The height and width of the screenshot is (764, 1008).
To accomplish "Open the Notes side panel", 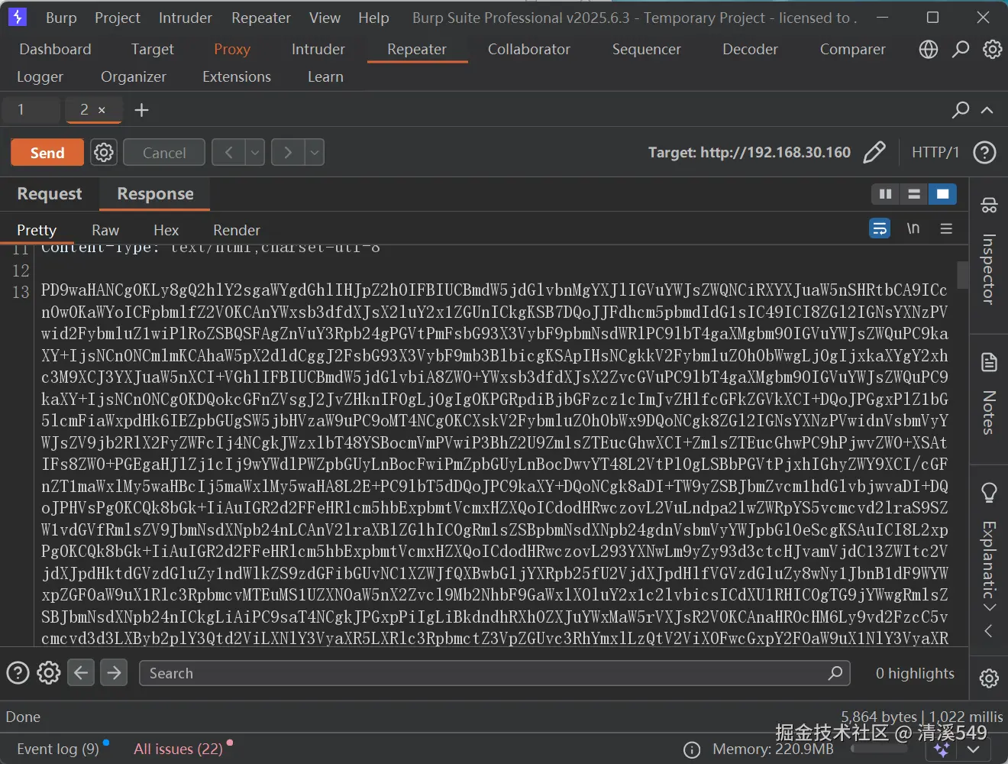I will click(988, 393).
